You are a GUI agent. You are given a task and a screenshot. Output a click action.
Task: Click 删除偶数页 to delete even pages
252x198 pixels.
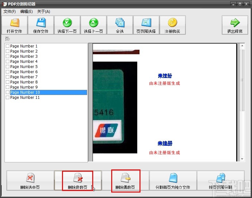point(125,181)
